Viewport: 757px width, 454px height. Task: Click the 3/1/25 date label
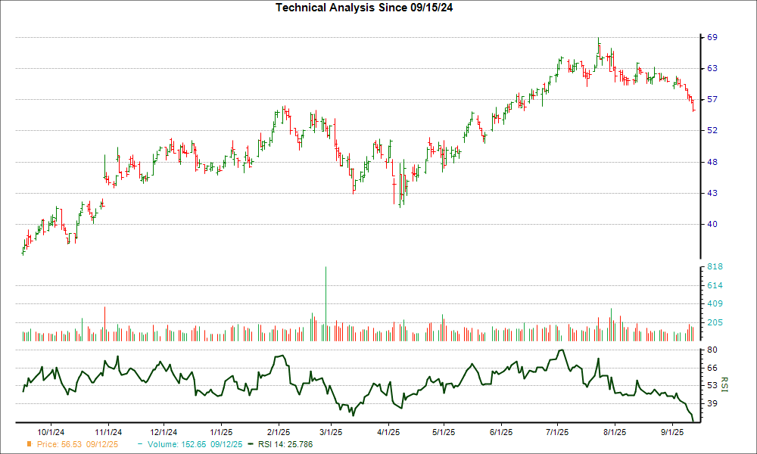pyautogui.click(x=331, y=432)
